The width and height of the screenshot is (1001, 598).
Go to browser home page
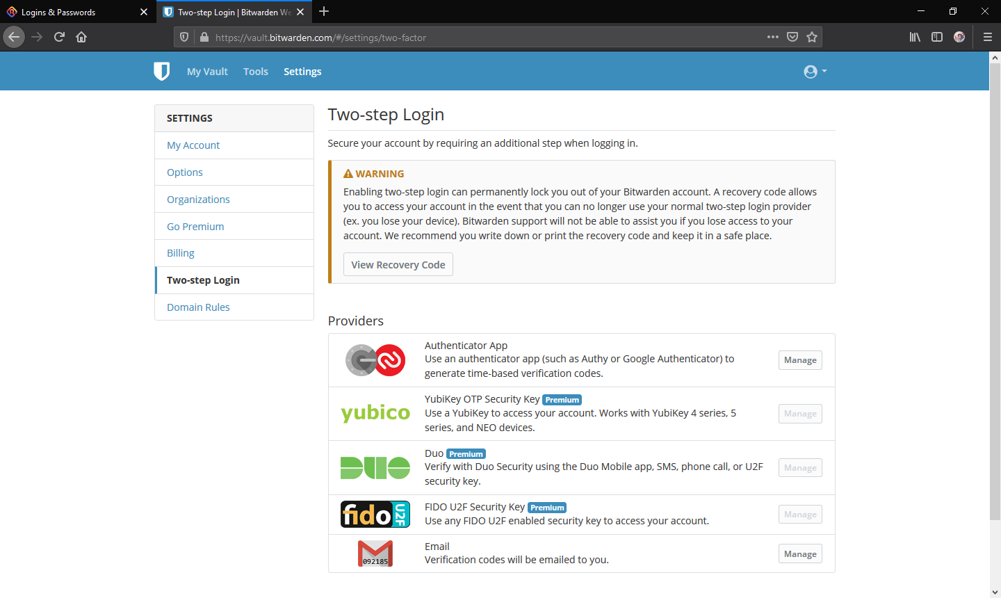click(x=81, y=37)
